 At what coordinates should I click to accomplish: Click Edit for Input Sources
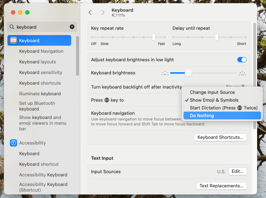tap(238, 171)
